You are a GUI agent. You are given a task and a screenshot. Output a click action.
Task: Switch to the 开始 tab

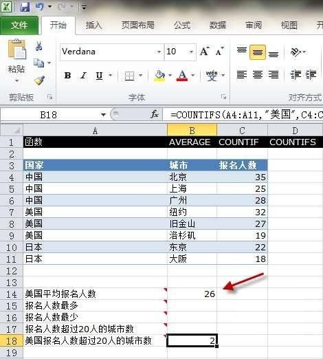(x=58, y=25)
